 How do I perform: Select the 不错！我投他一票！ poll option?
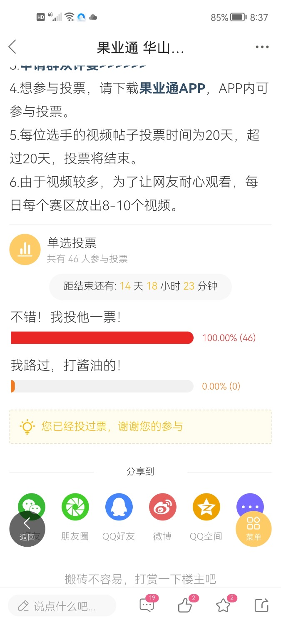(x=66, y=317)
